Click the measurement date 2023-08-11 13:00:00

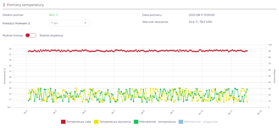click(203, 15)
